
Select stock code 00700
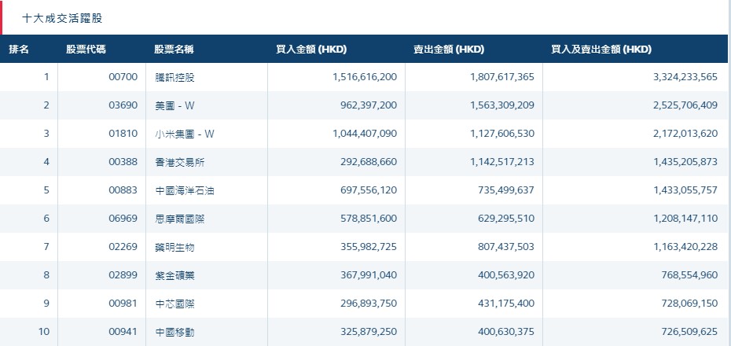[x=123, y=77]
